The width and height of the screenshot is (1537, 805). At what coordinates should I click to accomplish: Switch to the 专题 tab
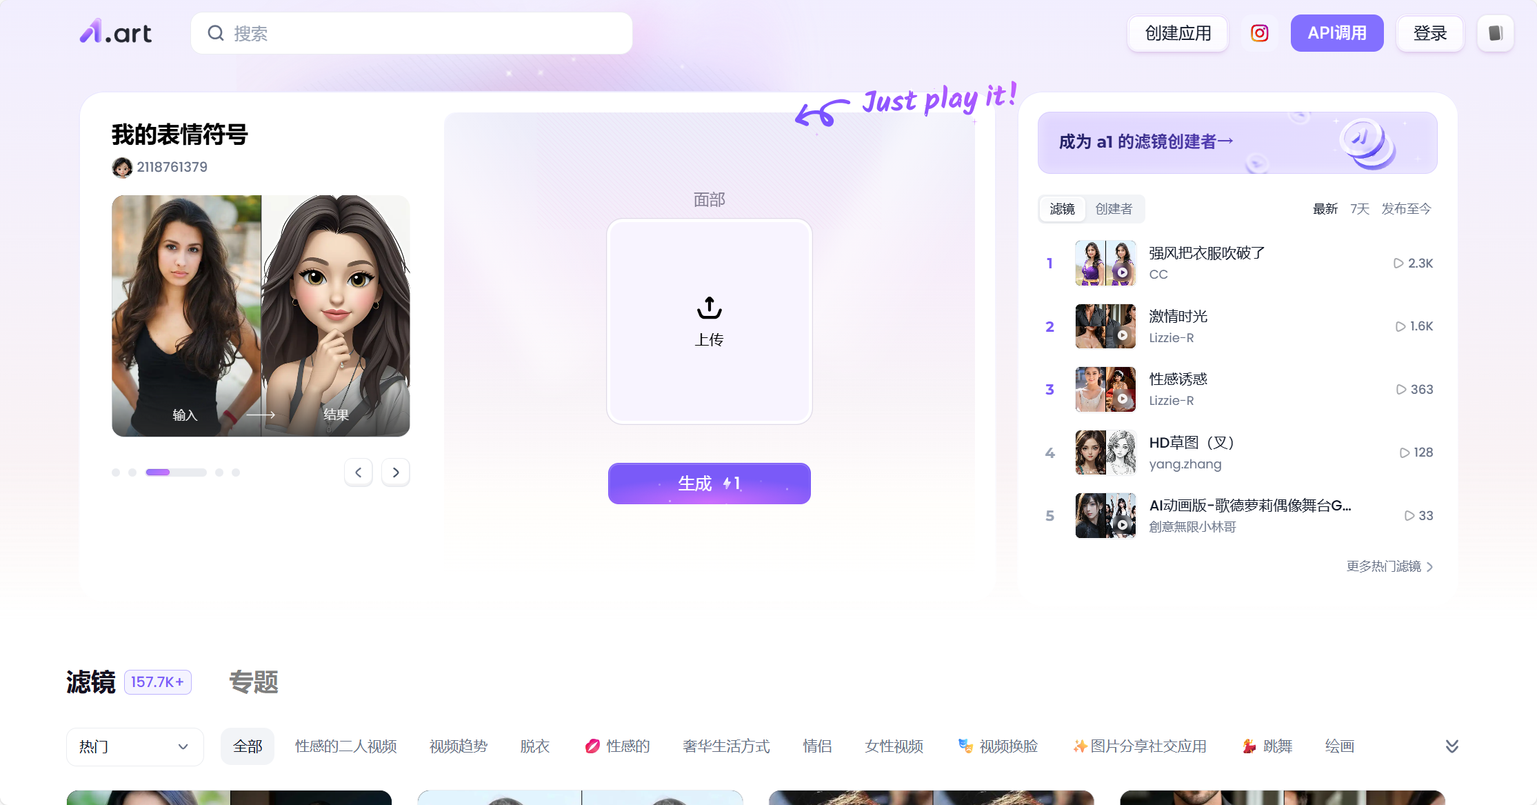(253, 682)
